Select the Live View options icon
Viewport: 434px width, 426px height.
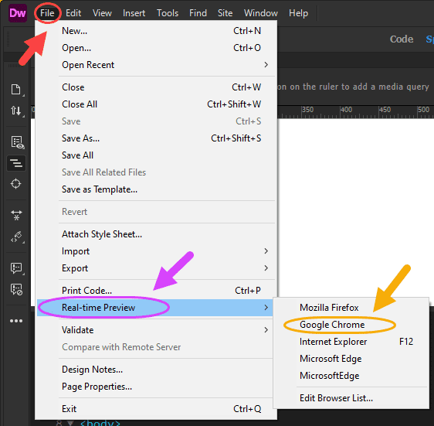(17, 142)
